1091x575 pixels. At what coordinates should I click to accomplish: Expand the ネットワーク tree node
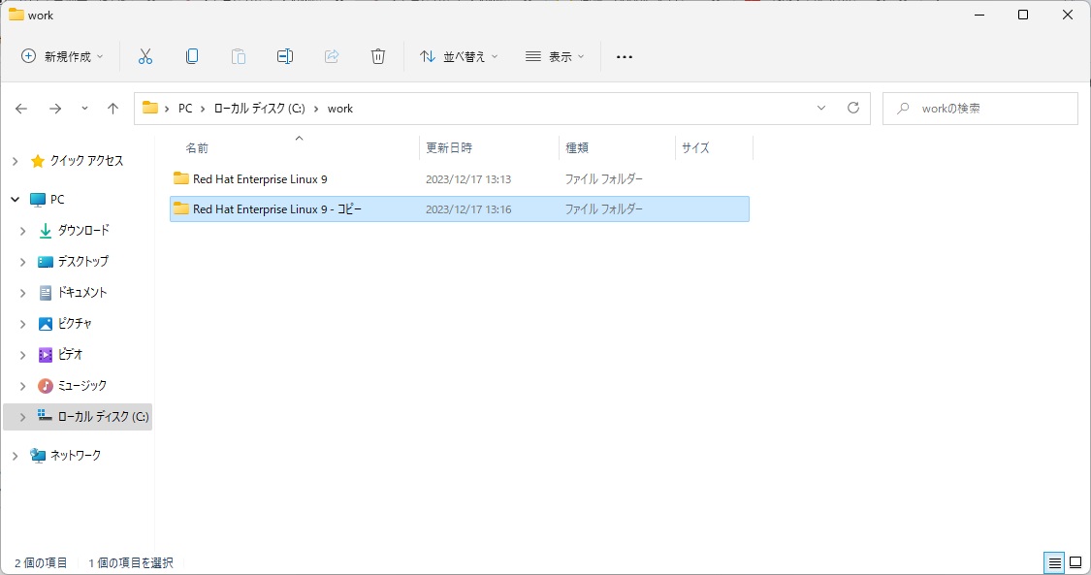tap(16, 456)
